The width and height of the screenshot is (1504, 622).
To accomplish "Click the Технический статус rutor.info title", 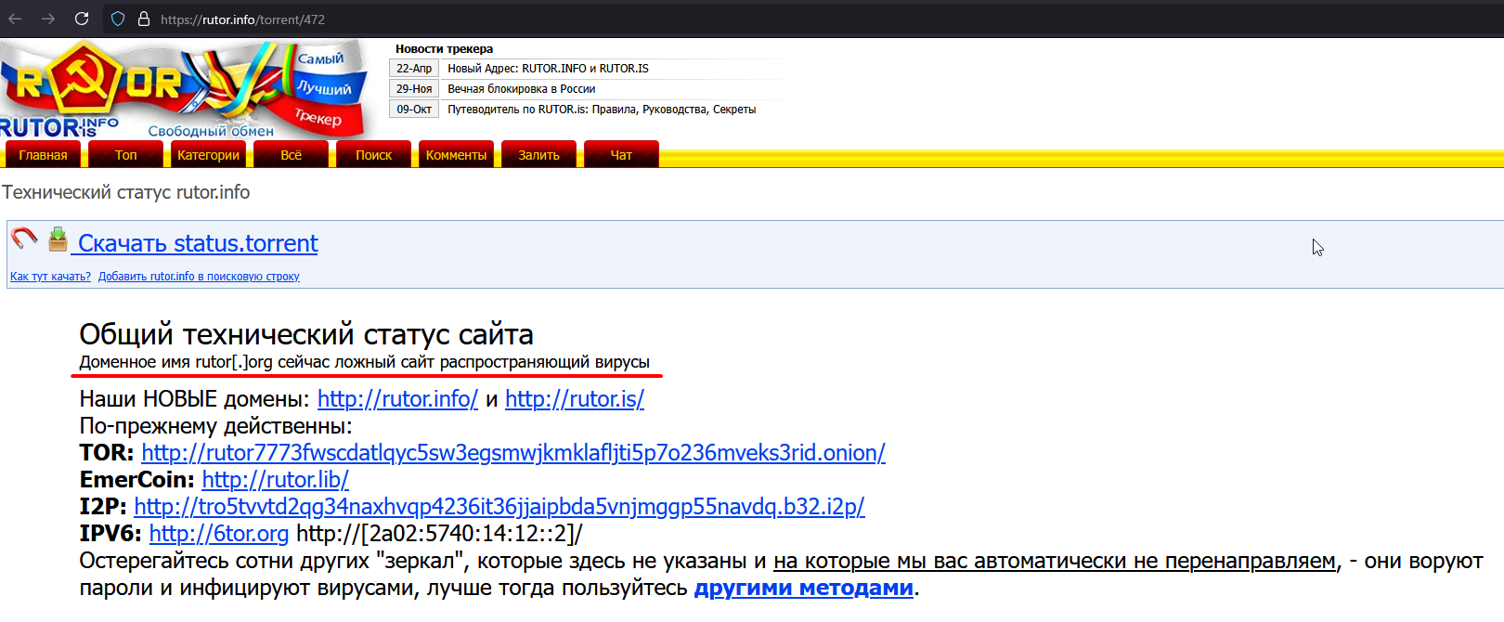I will (125, 192).
